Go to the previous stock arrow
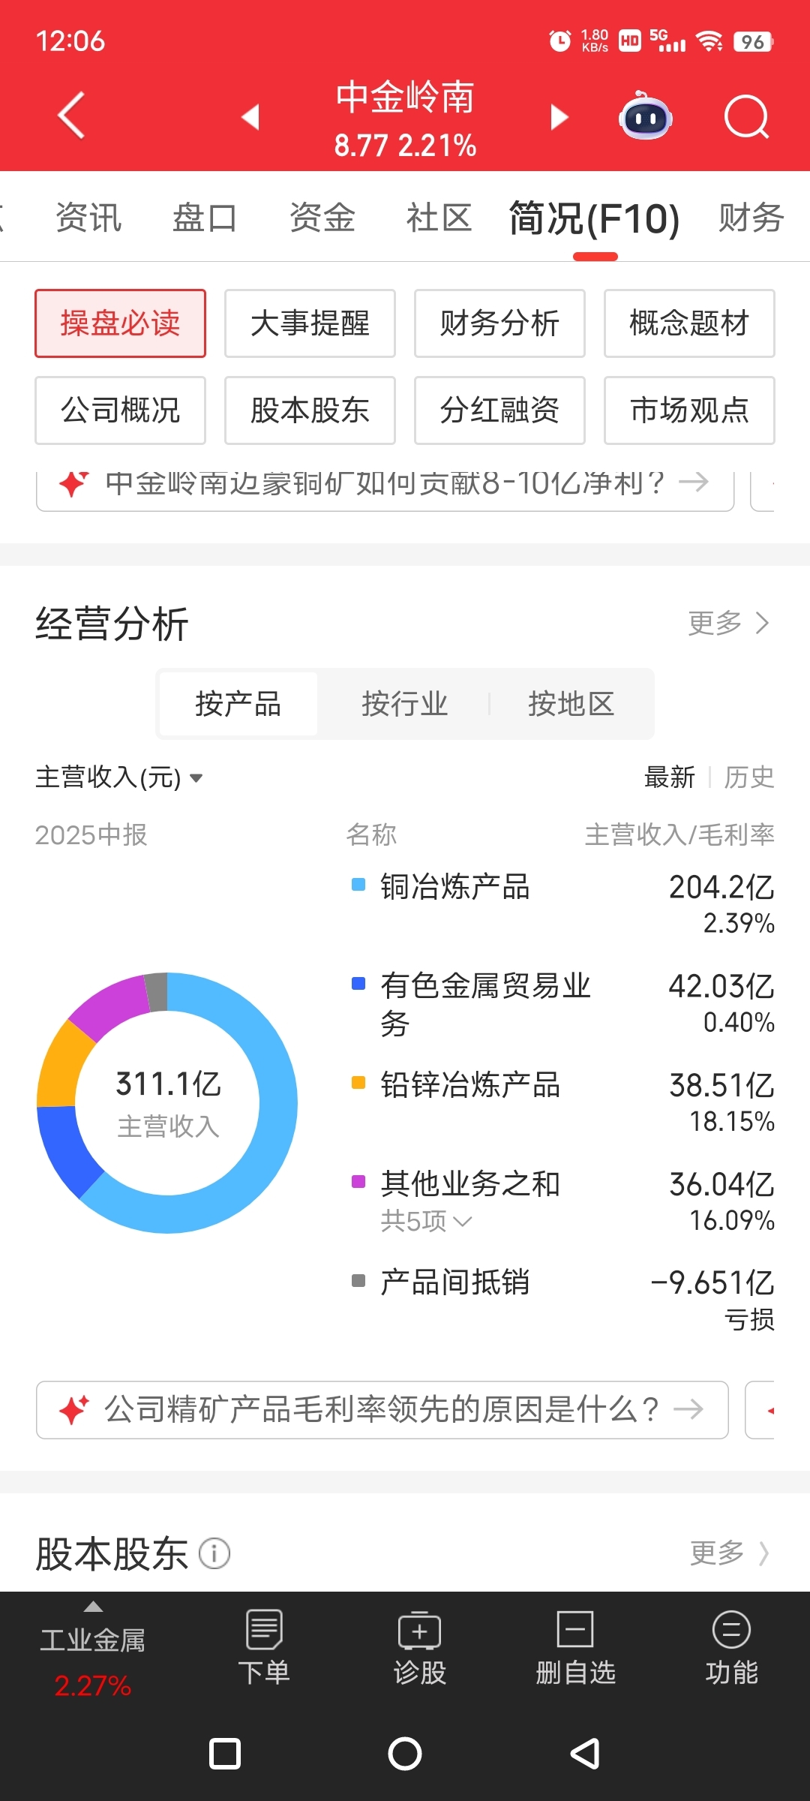The image size is (810, 1801). point(250,117)
